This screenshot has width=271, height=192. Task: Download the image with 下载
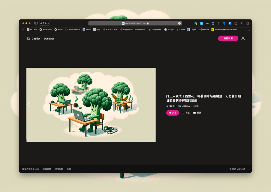[186, 113]
